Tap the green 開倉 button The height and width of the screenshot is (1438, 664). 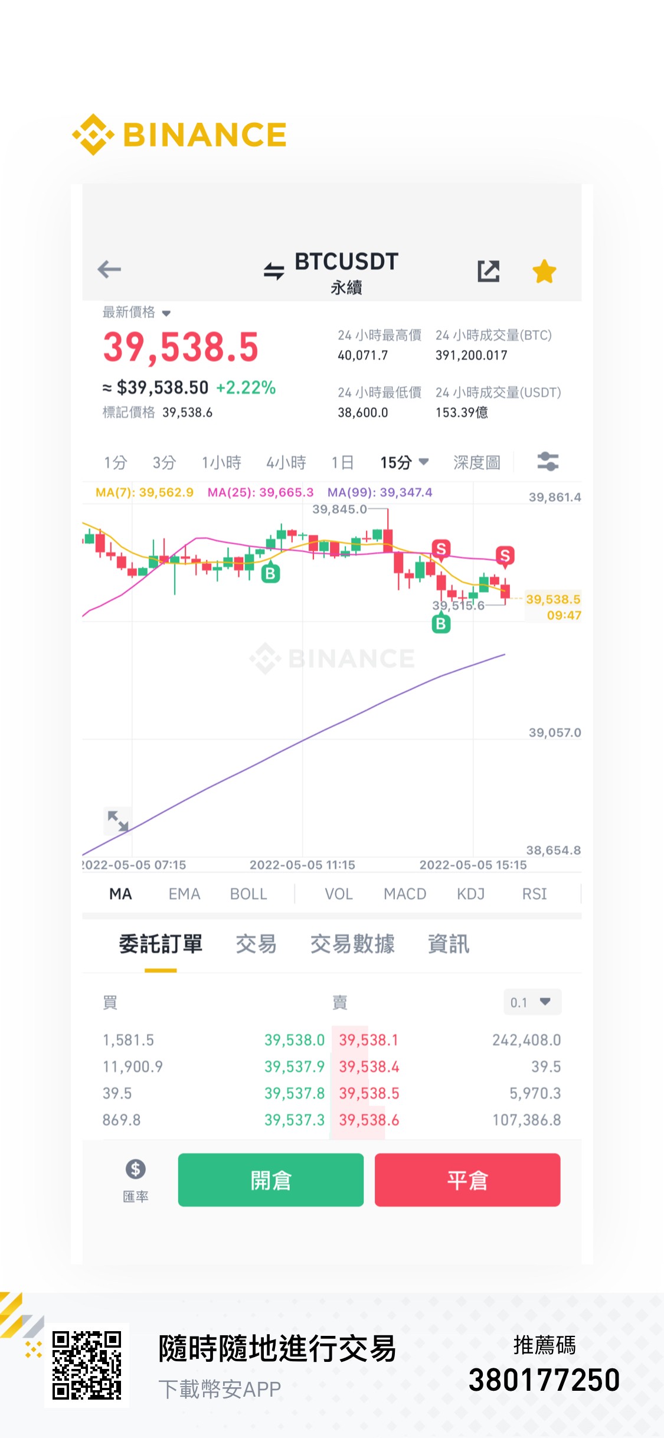point(271,1180)
